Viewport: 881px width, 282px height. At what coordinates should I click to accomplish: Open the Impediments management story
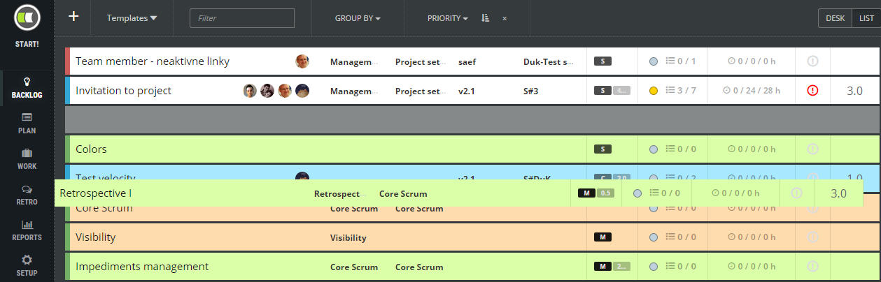click(x=142, y=267)
